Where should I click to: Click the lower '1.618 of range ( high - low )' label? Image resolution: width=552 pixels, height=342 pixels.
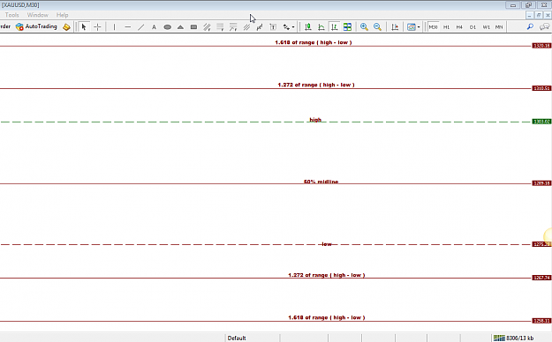326,317
